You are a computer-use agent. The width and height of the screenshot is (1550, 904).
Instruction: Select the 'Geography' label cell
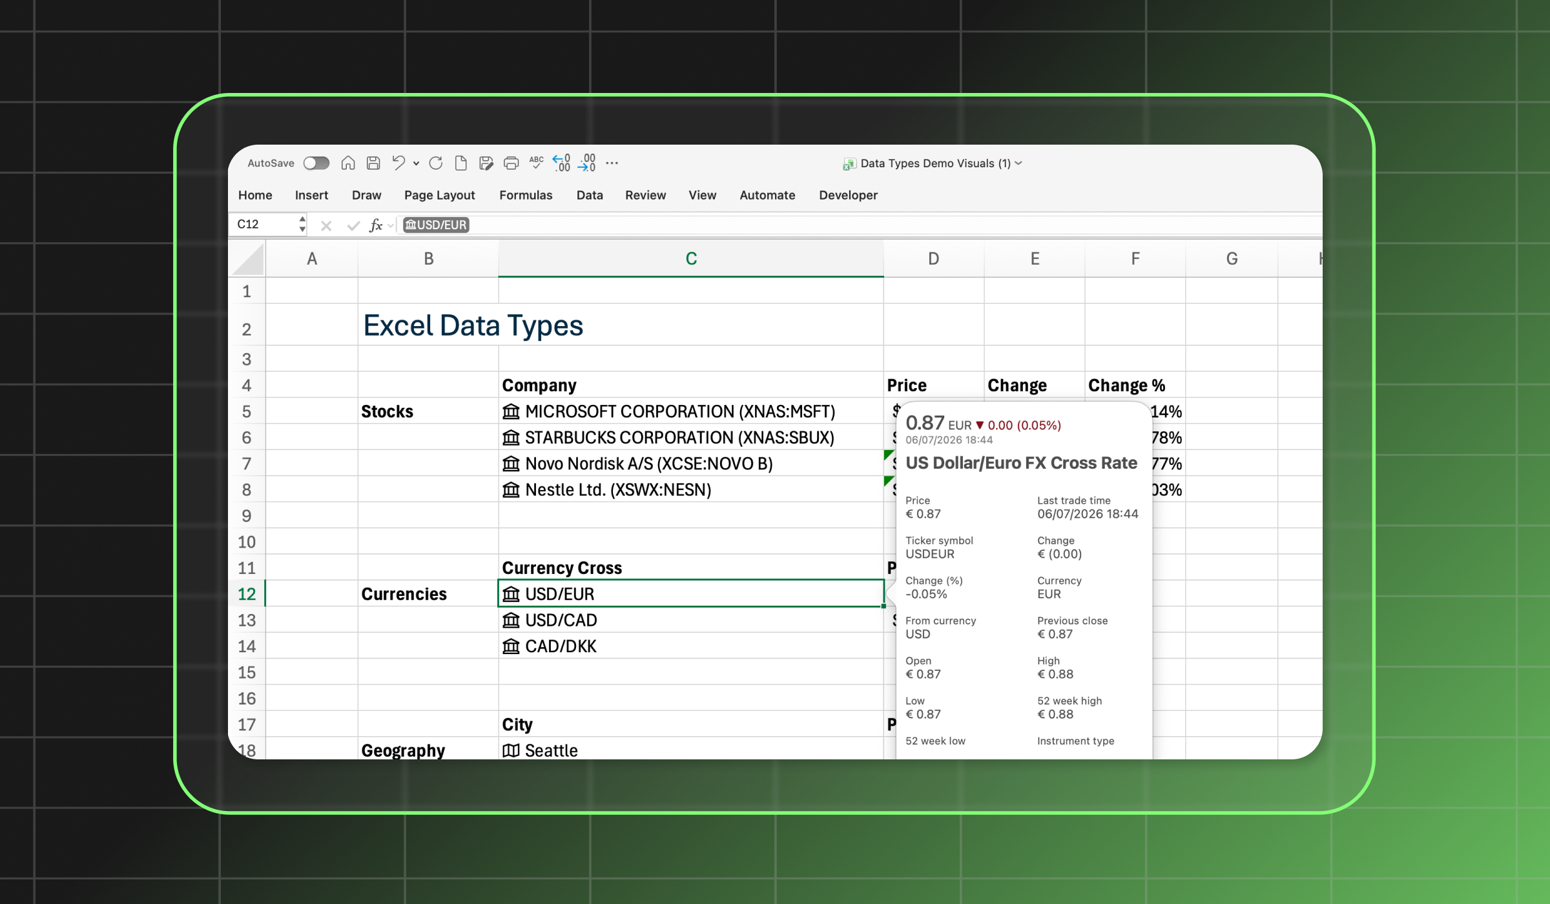click(x=428, y=749)
